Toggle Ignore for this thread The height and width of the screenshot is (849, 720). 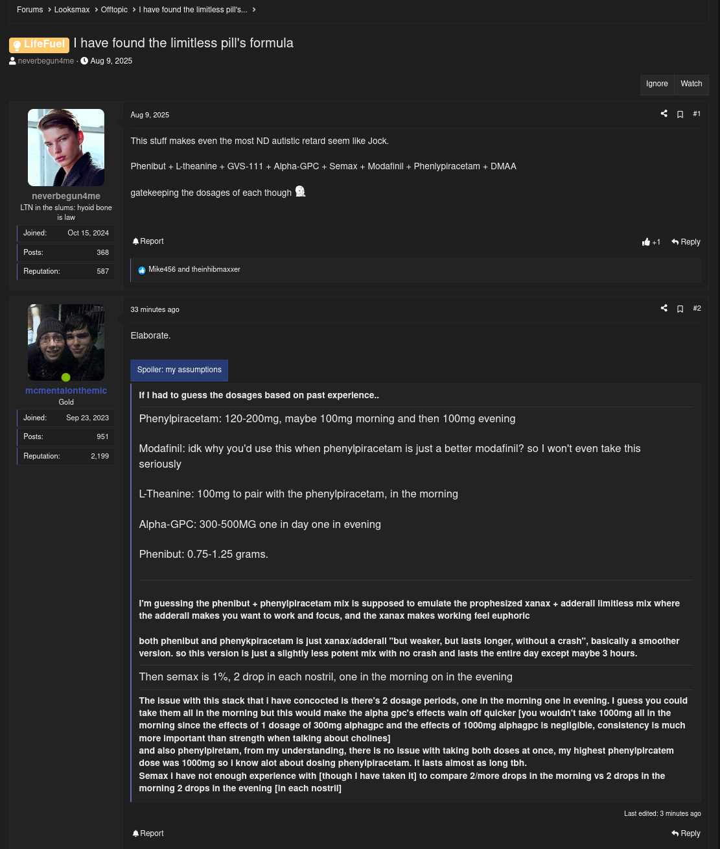pos(656,84)
